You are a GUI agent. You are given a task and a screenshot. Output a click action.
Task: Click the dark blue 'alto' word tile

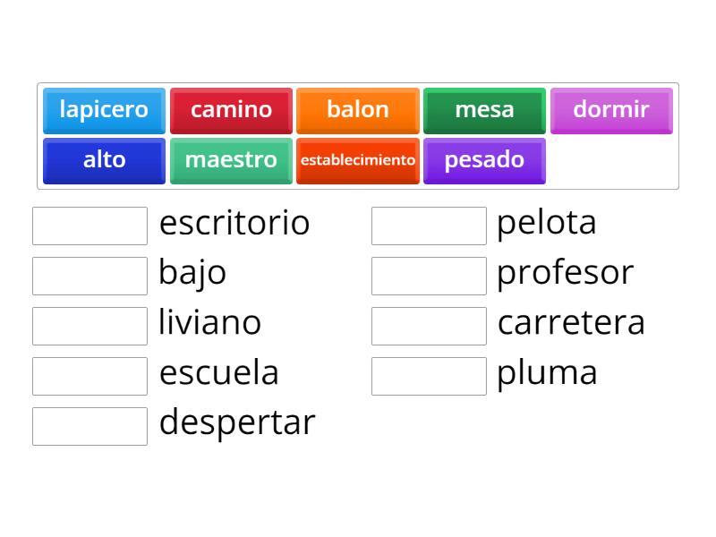[x=104, y=160]
